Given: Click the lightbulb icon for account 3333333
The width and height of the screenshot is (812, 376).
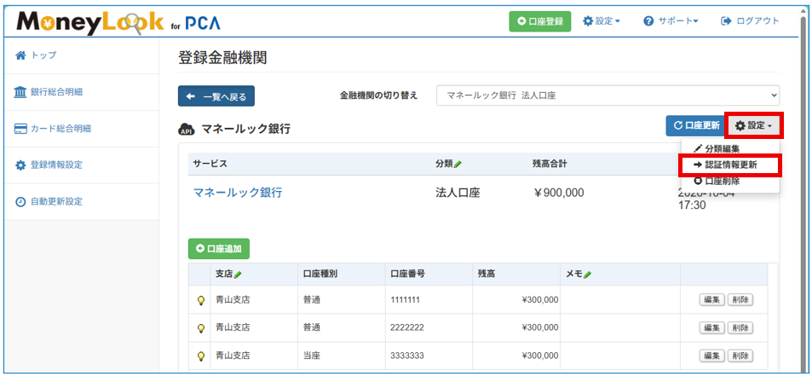Looking at the screenshot, I should 201,356.
